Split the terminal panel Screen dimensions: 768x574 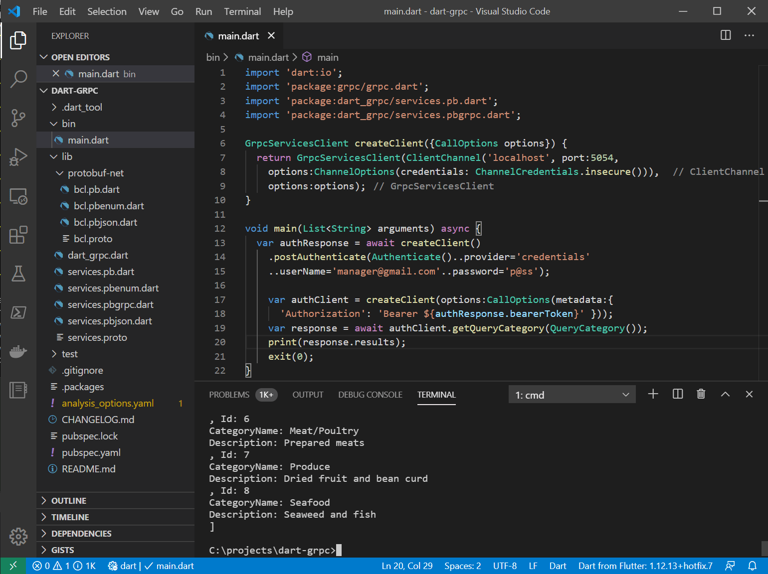pos(678,394)
